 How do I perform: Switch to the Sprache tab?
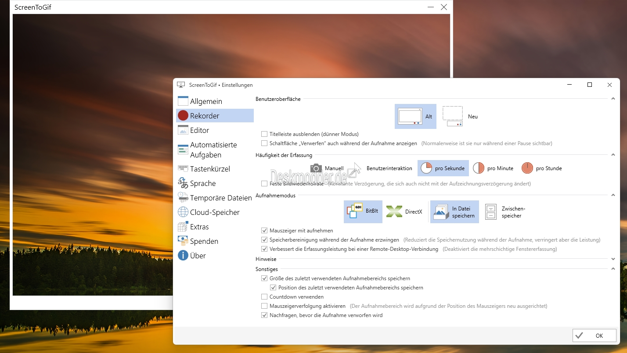215,183
